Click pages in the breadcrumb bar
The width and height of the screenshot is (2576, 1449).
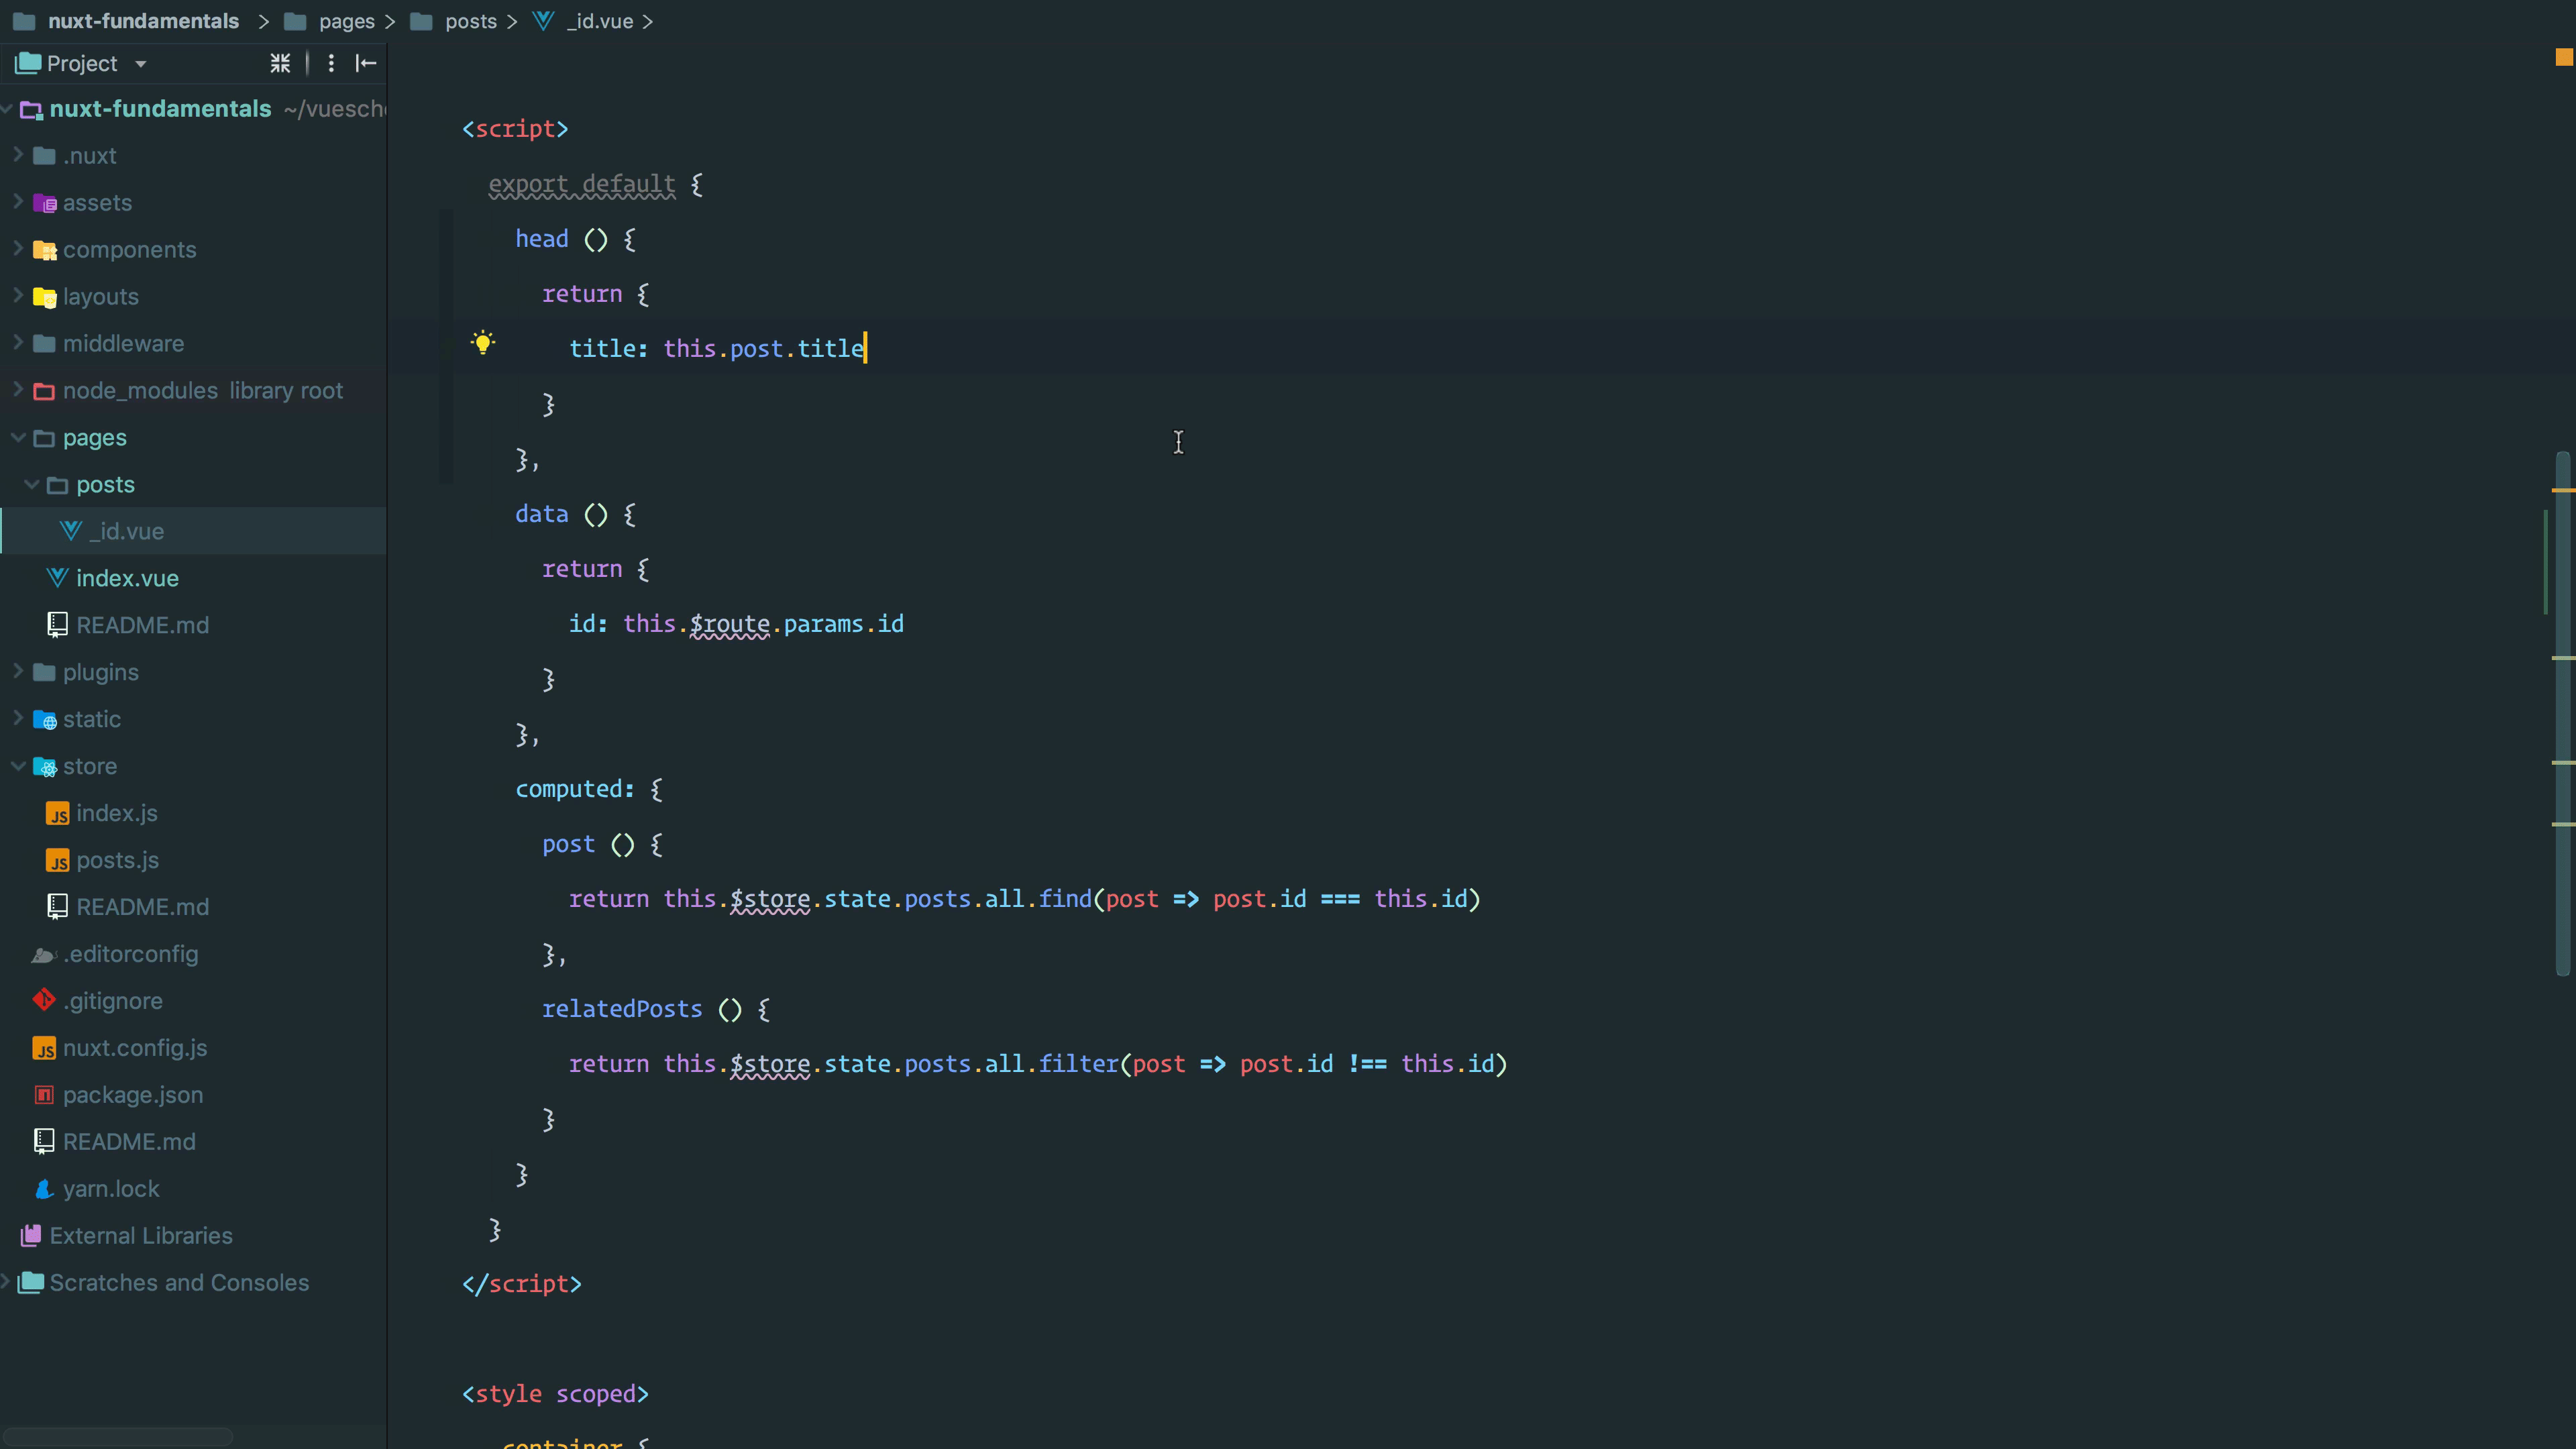[x=346, y=21]
